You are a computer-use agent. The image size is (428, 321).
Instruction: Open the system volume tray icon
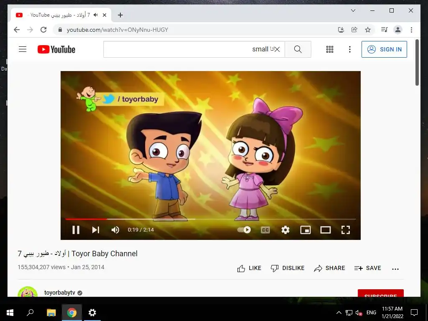pyautogui.click(x=359, y=313)
